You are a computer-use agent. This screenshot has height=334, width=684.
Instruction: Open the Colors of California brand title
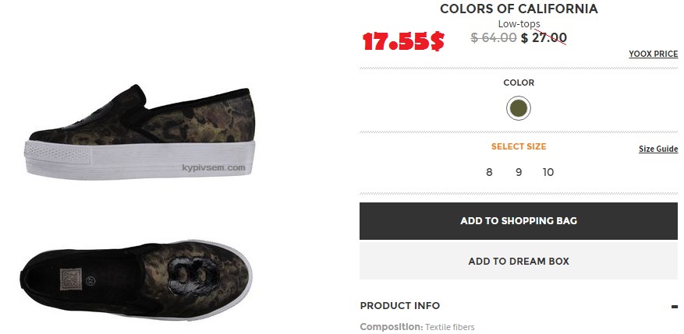pyautogui.click(x=519, y=9)
